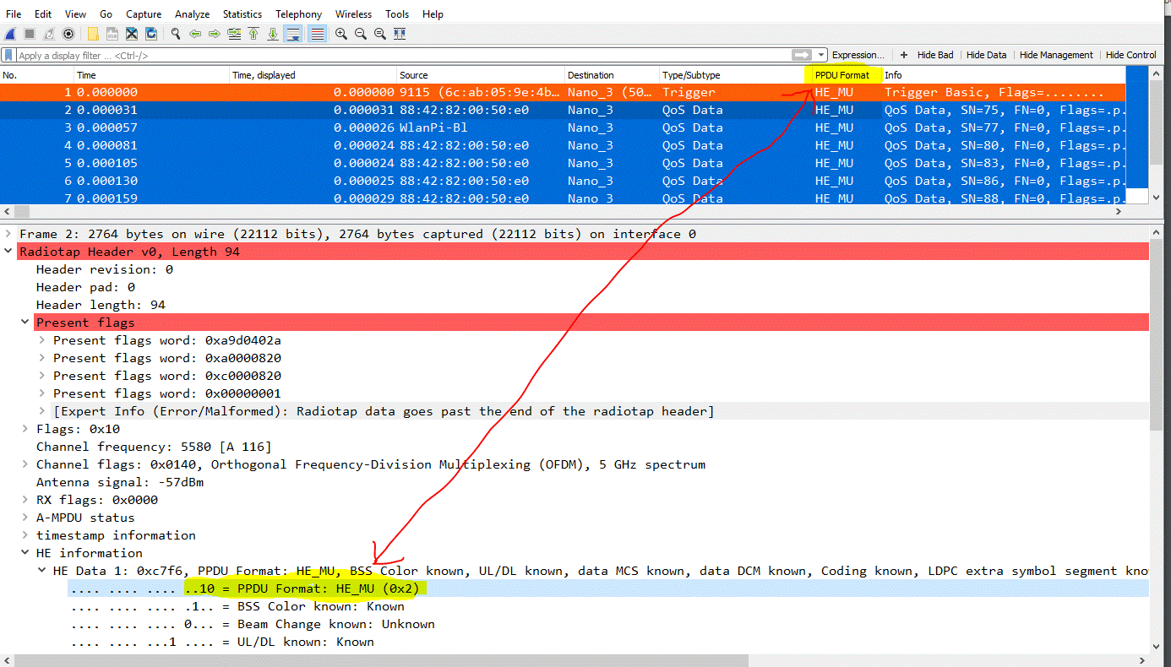1171x667 pixels.
Task: Expand the HE Data 1 field details
Action: [x=41, y=570]
